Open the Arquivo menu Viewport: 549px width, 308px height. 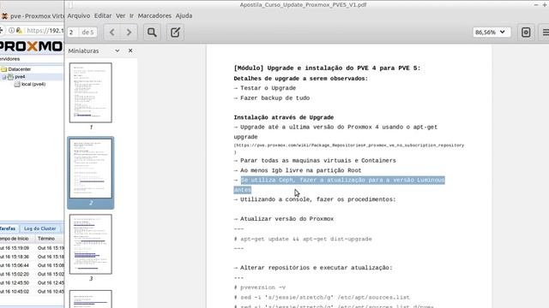[x=78, y=15]
